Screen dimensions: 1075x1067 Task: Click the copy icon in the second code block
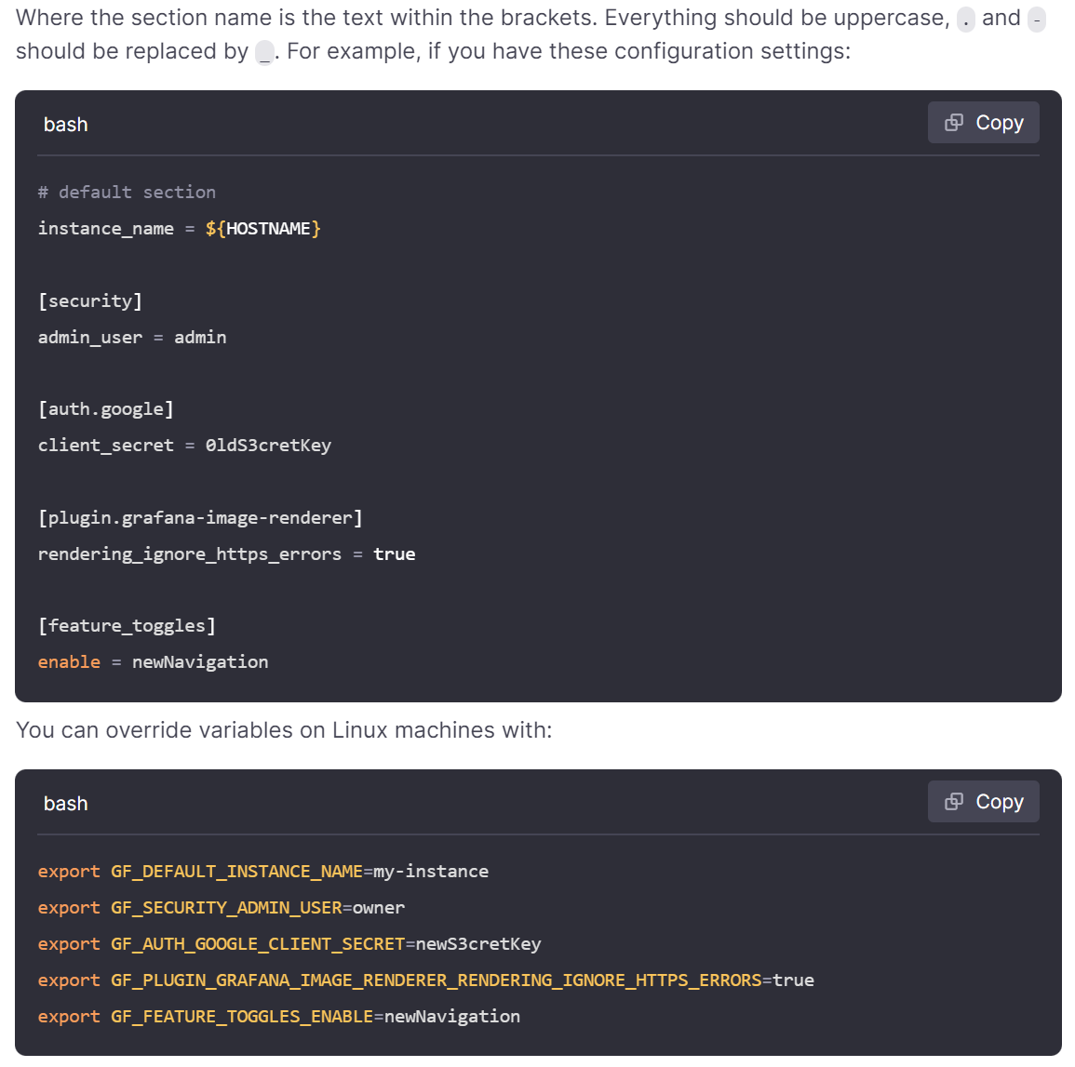[x=954, y=802]
